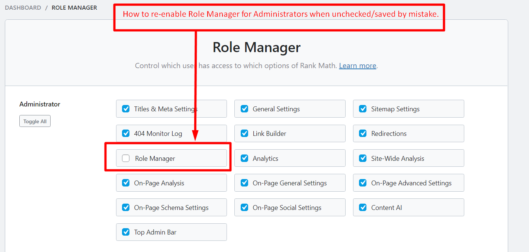Viewport: 529px width, 252px height.
Task: Uncheck the 404 Monitor Log checkbox
Action: [x=126, y=134]
